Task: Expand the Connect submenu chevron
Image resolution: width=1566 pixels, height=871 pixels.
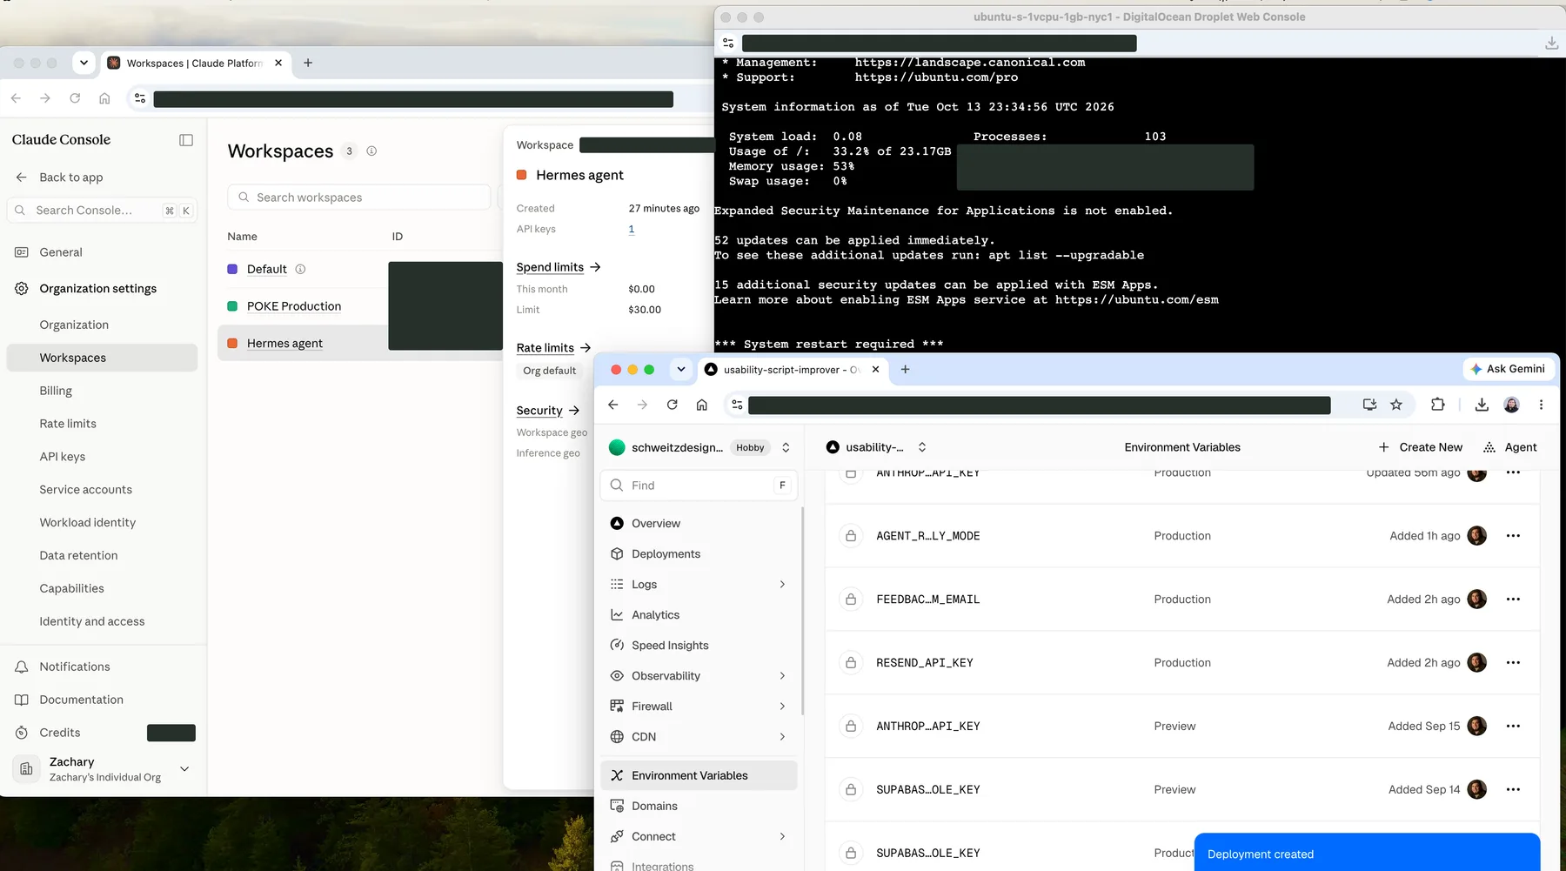Action: [x=782, y=837]
